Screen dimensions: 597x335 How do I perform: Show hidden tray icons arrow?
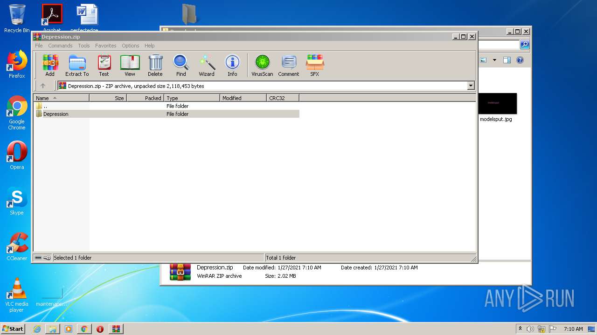pos(520,329)
